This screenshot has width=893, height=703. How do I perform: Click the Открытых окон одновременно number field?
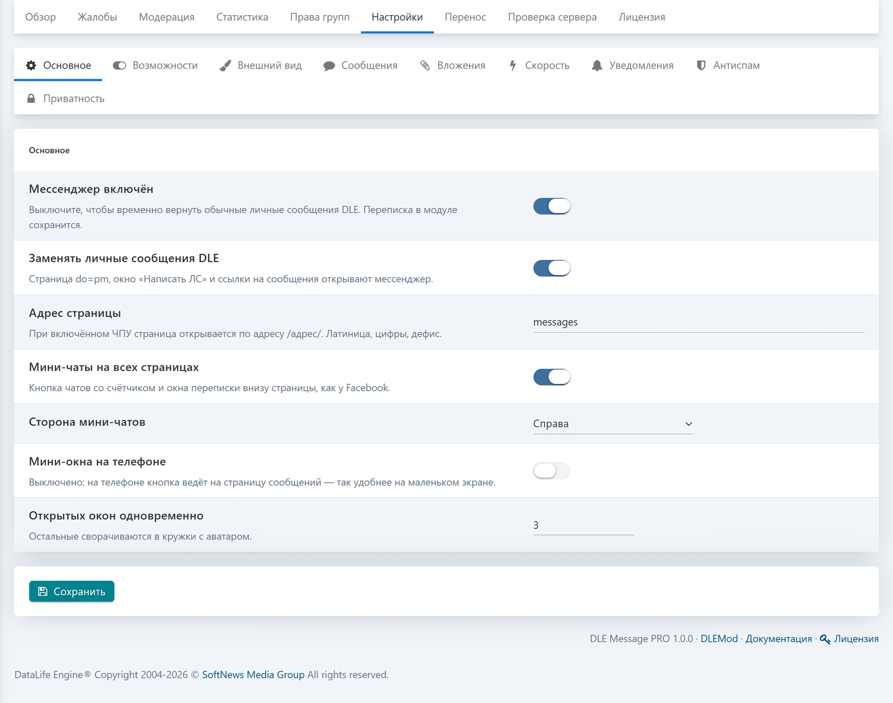coord(584,525)
